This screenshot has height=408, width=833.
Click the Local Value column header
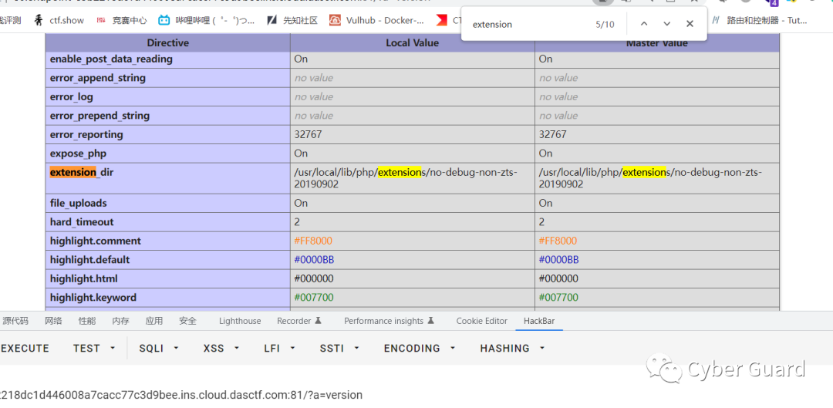[412, 43]
